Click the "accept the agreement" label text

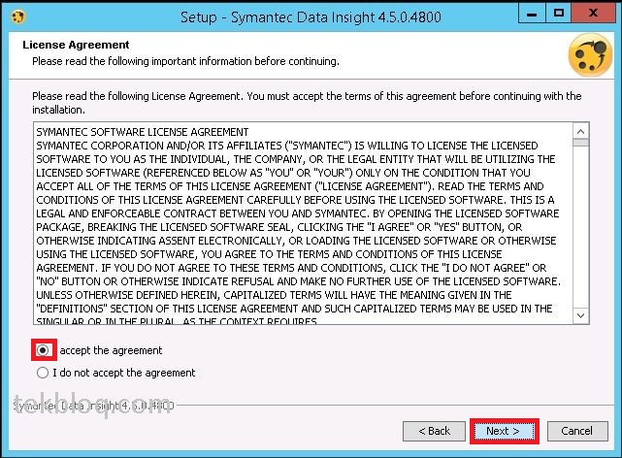[111, 350]
